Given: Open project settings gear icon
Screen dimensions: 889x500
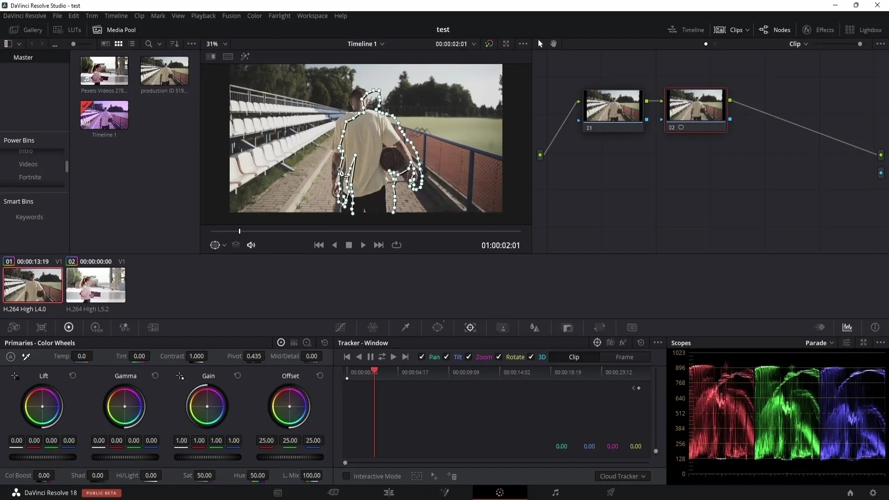Looking at the screenshot, I should (x=873, y=493).
